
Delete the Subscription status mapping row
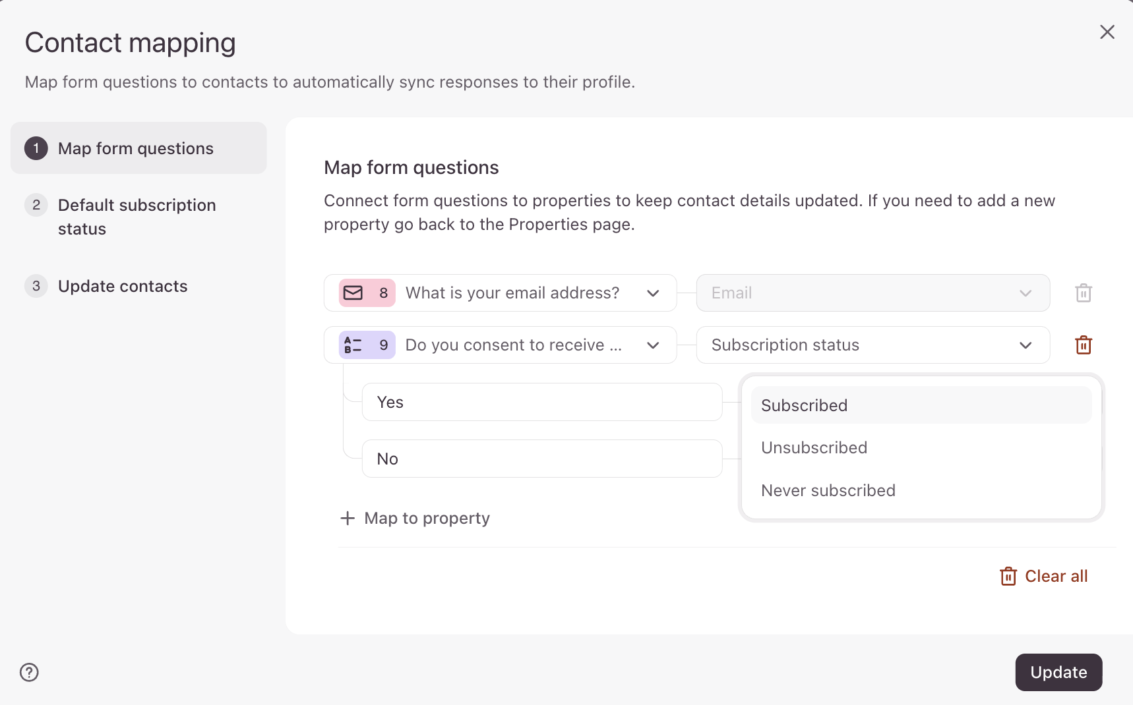[1083, 345]
